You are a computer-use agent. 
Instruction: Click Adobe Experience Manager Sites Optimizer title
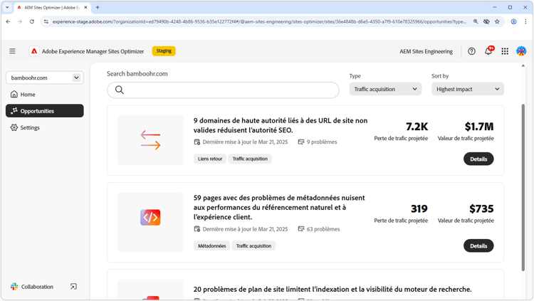(x=93, y=51)
